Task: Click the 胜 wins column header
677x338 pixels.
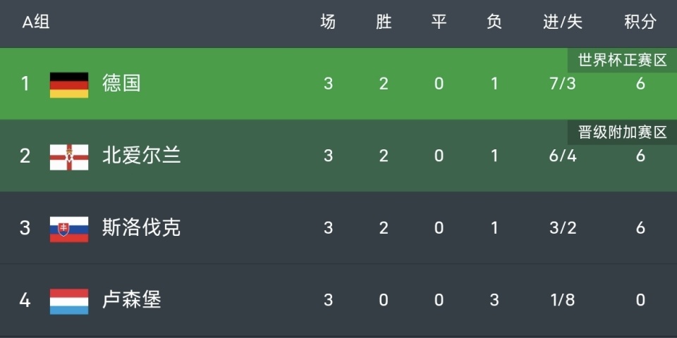Action: click(x=384, y=23)
